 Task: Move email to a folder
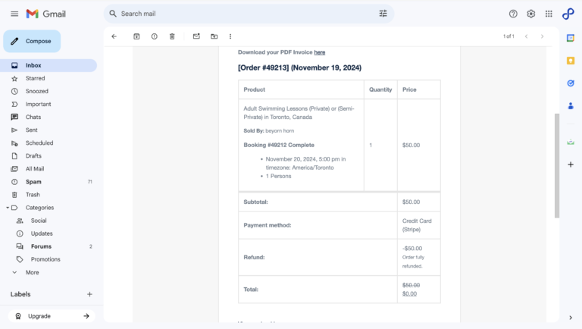point(214,36)
